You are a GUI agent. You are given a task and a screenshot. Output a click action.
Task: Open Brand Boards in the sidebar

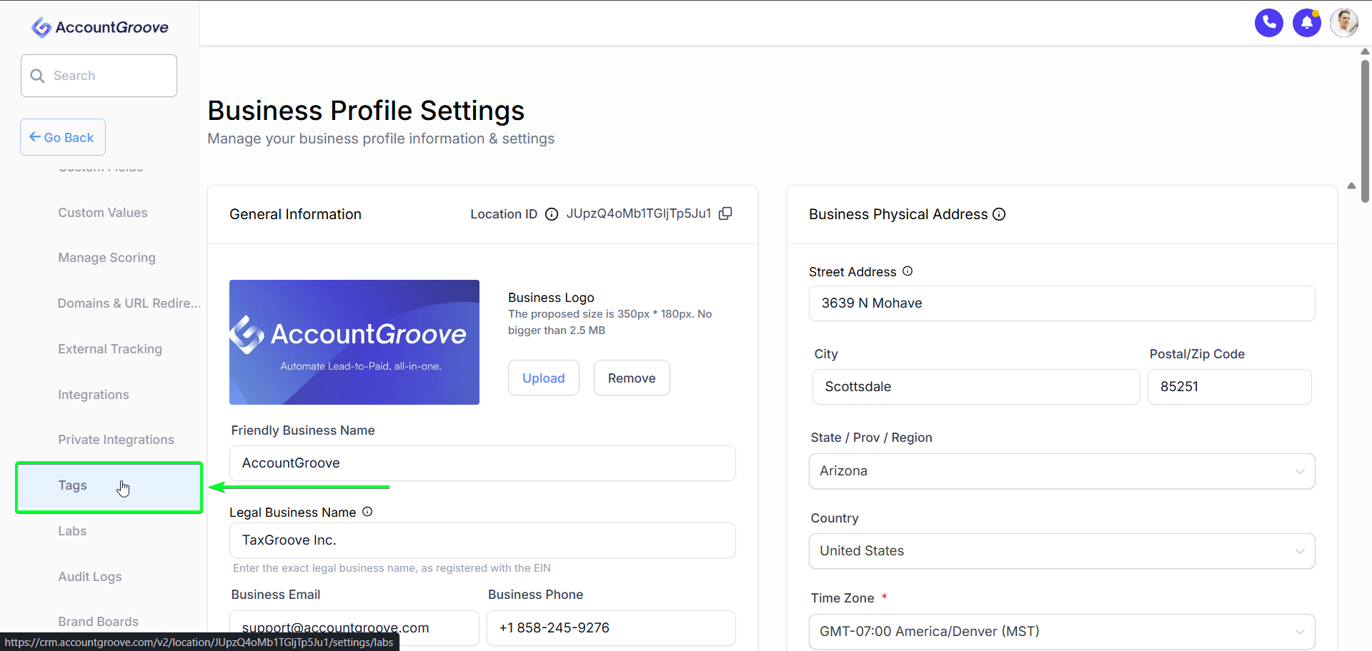click(x=99, y=622)
